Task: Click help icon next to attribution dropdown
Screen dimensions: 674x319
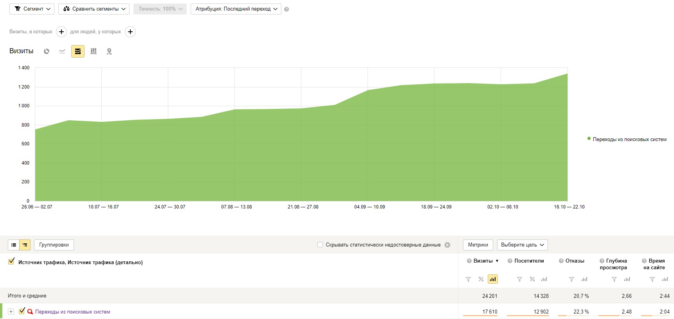Action: pos(287,9)
